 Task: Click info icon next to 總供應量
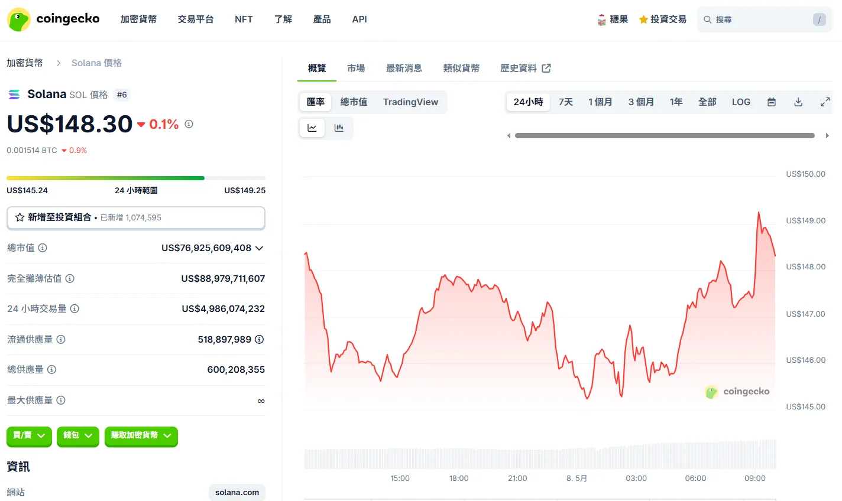pyautogui.click(x=51, y=369)
